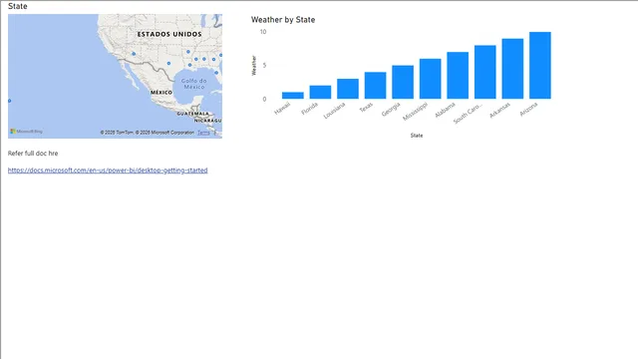Click the 'Mississippi' axis label
638x359 pixels.
416,111
